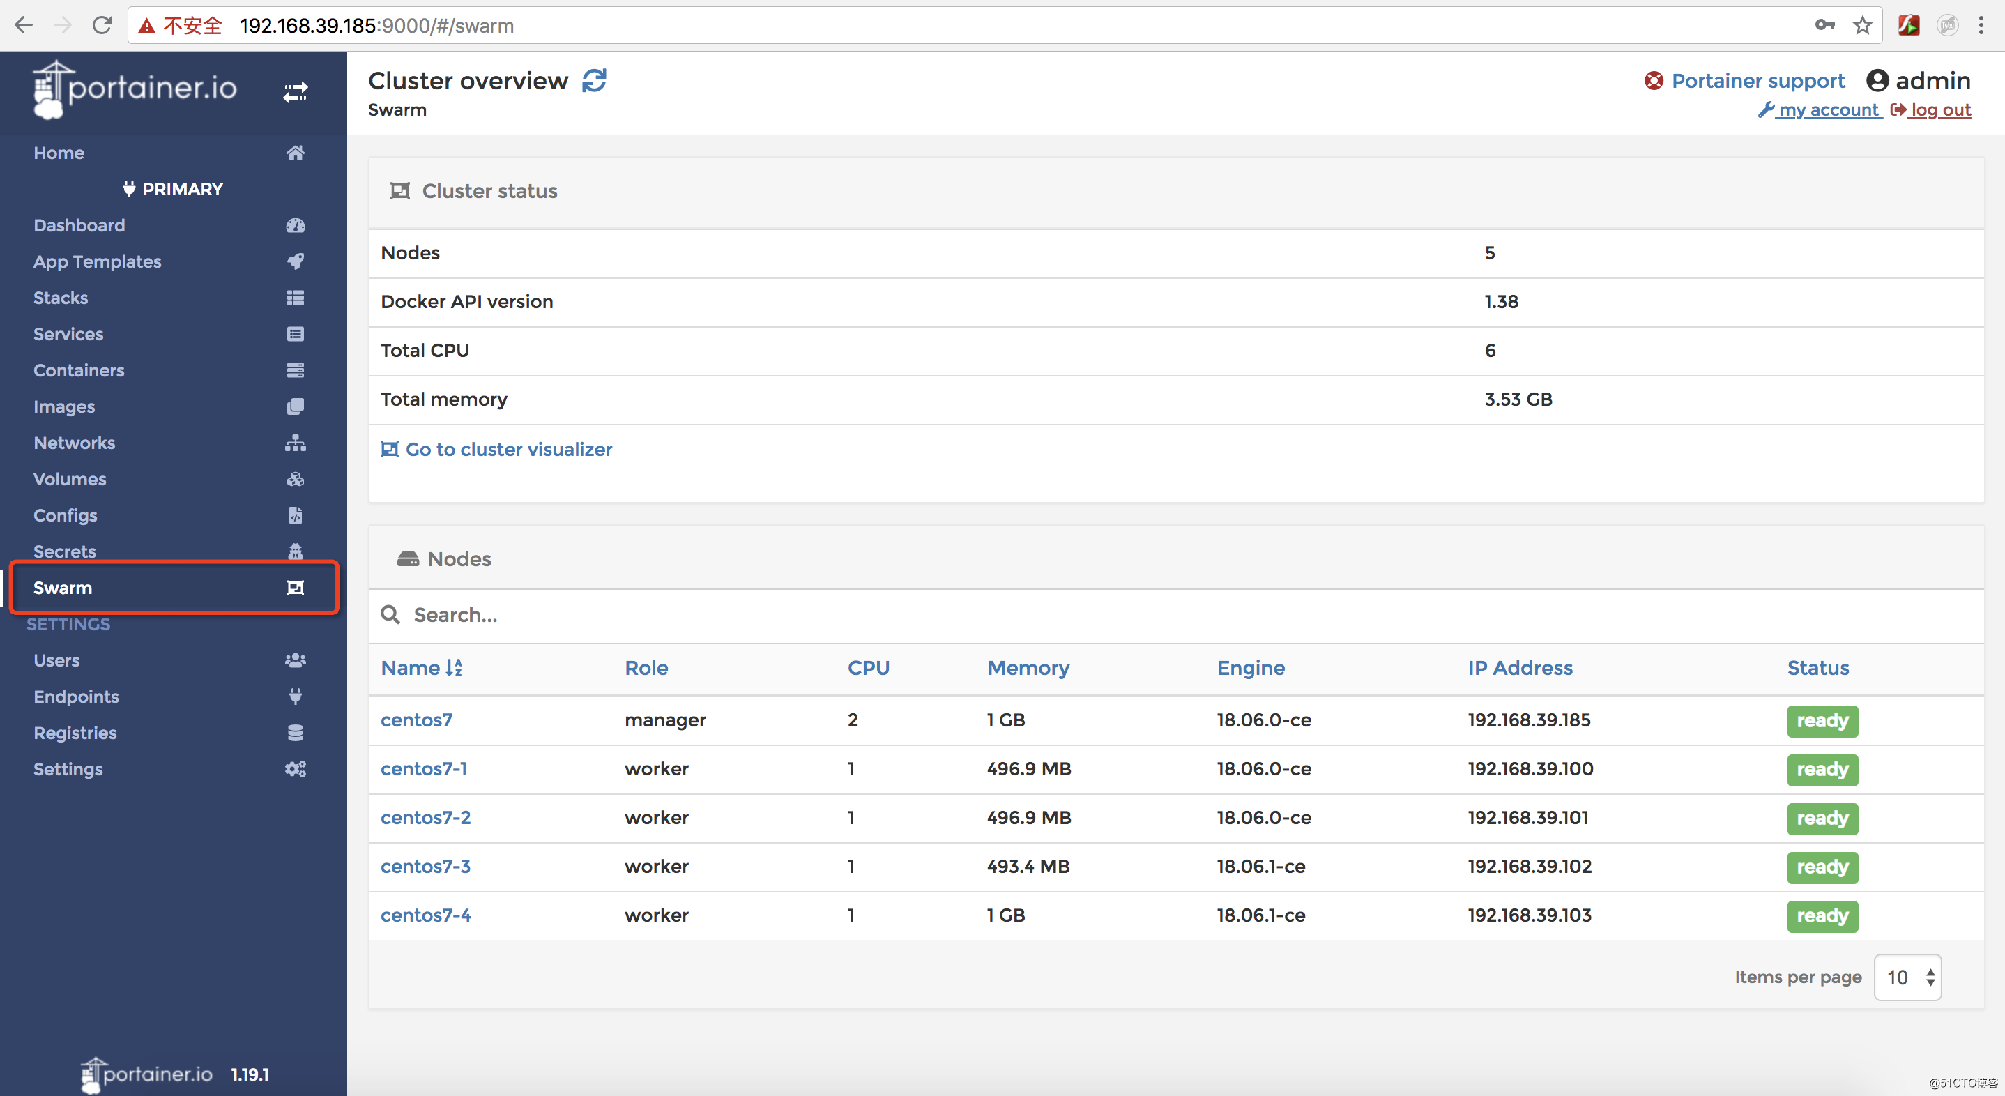2005x1096 pixels.
Task: Toggle the sidebar collapse arrows icon
Action: (x=295, y=93)
